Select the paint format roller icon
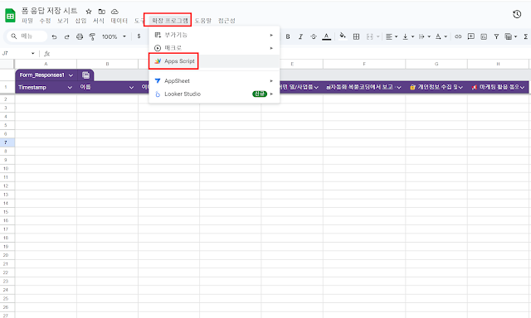The height and width of the screenshot is (318, 531). (92, 36)
